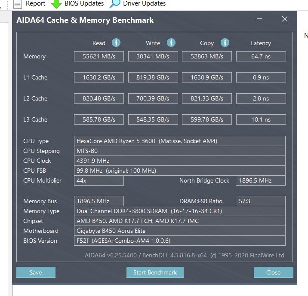Click the Memory row label

34,56
